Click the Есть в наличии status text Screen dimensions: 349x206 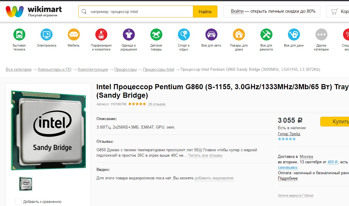292,128
